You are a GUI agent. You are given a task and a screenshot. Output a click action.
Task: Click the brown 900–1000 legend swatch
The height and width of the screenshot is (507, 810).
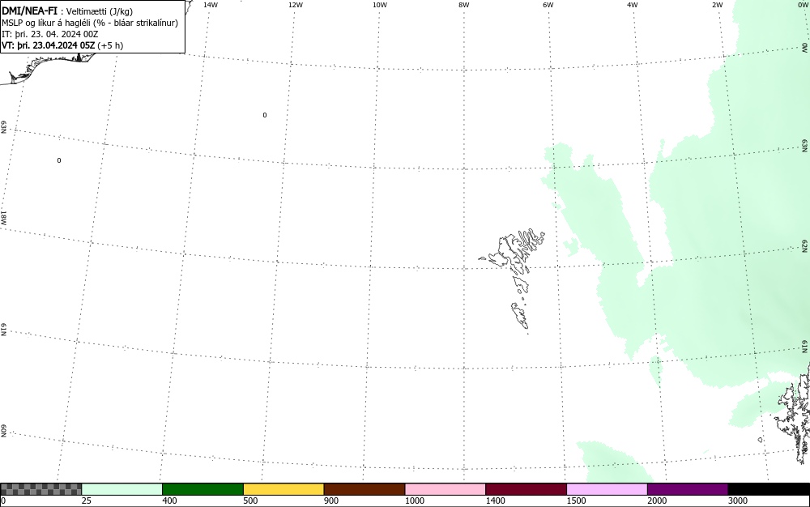click(x=364, y=489)
